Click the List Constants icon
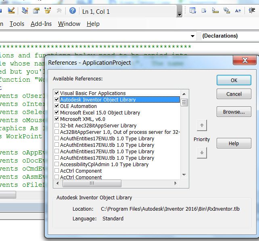 coord(204,11)
